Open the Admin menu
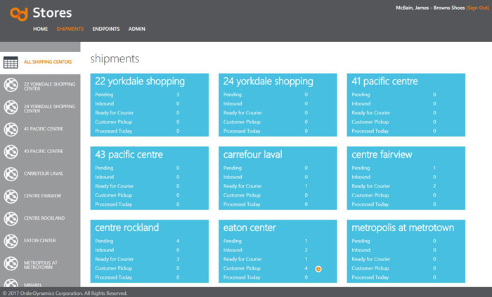Screen dimensions: 492x297 point(137,29)
